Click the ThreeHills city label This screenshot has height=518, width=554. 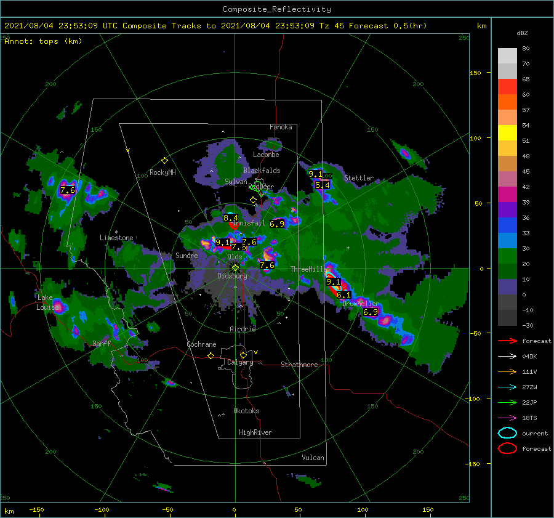point(307,269)
